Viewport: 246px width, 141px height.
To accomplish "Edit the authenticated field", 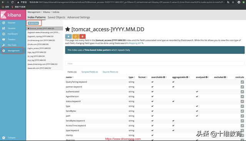I will tap(242, 92).
